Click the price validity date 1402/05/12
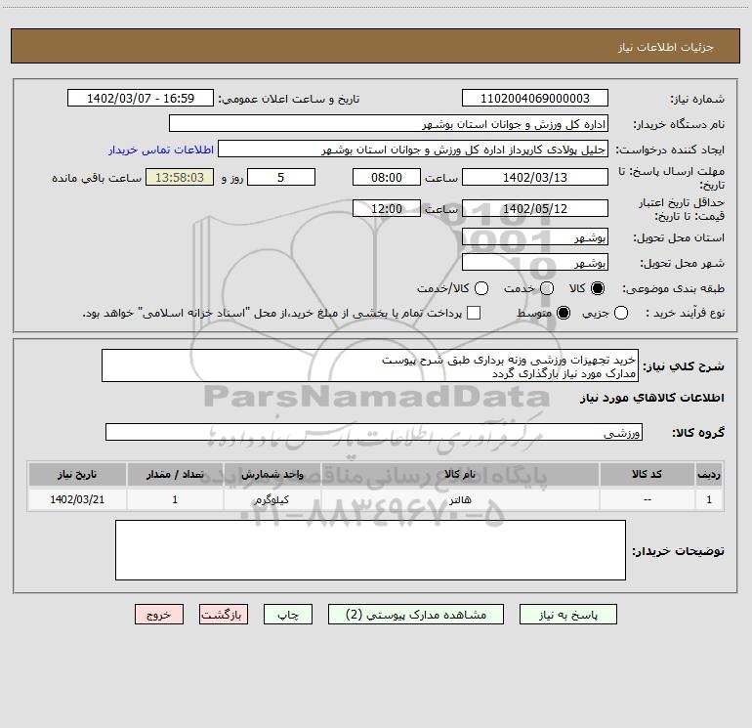 coord(535,209)
